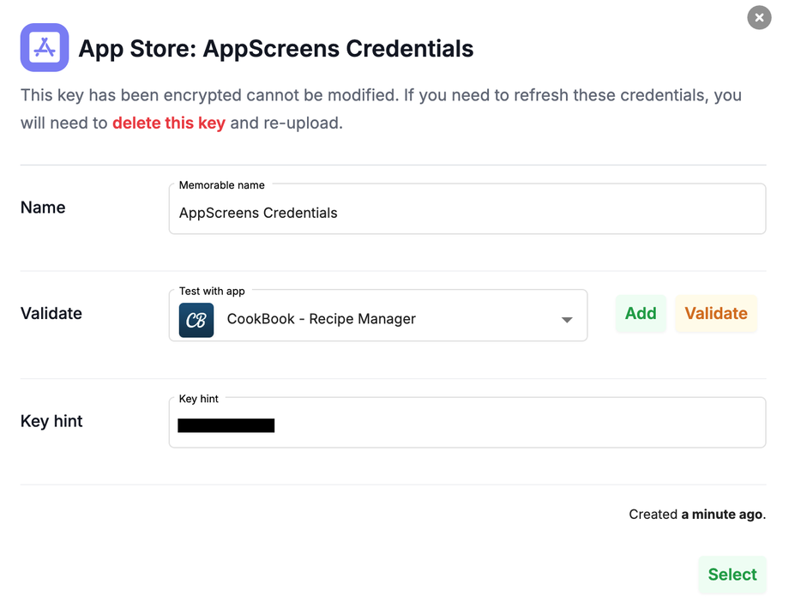Expand the Test with app dropdown arrow
The image size is (789, 608).
[x=567, y=320]
